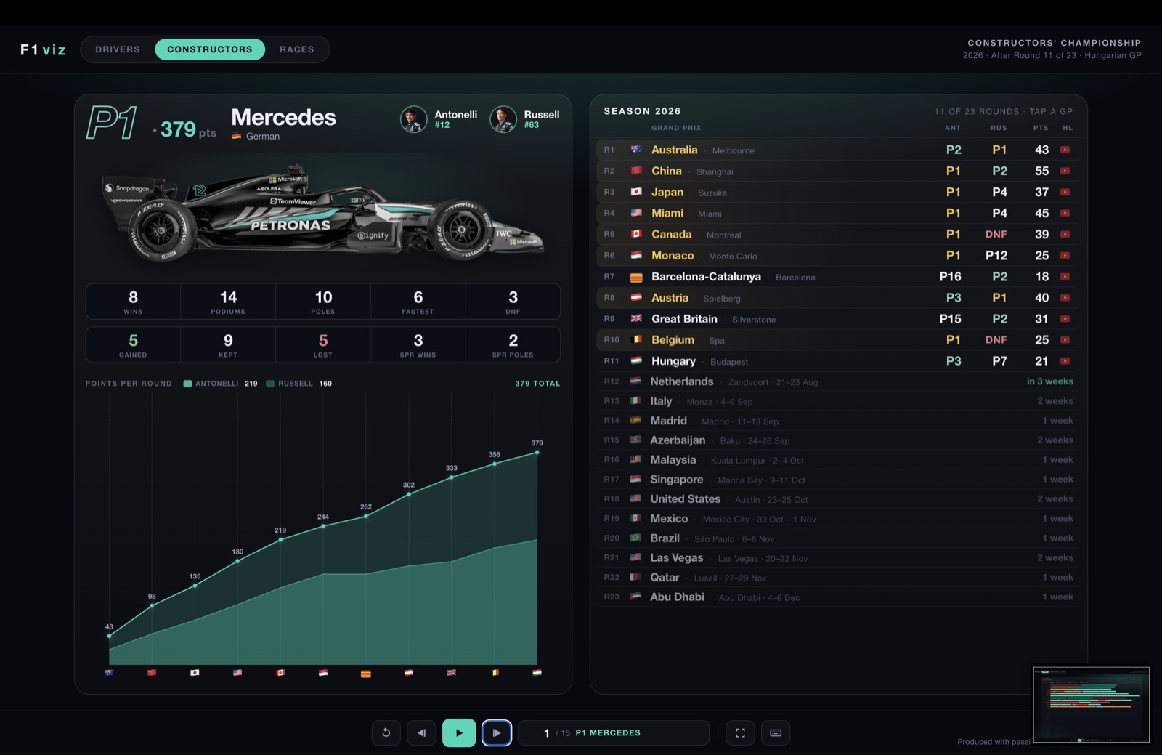Open the keyboard shortcuts icon
This screenshot has height=755, width=1162.
(x=776, y=732)
